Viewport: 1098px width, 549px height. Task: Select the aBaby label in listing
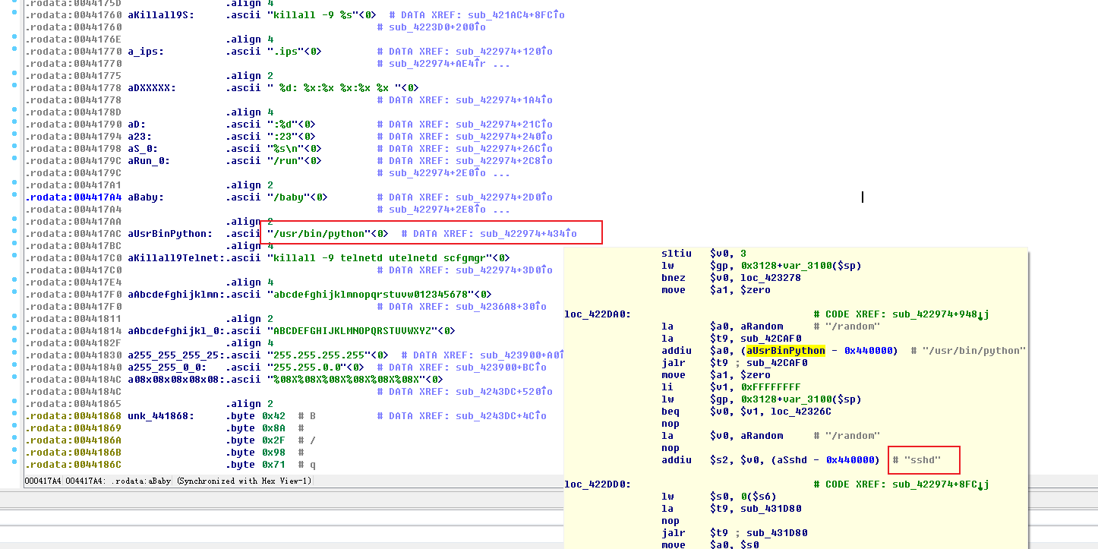[146, 197]
